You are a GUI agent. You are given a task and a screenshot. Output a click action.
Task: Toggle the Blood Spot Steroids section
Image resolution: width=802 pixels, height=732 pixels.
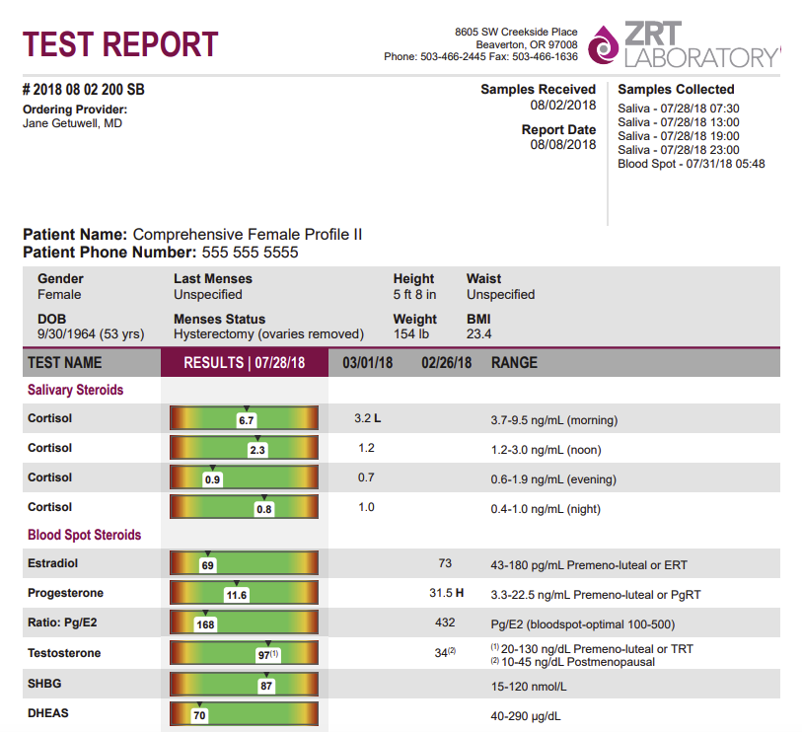tap(84, 535)
